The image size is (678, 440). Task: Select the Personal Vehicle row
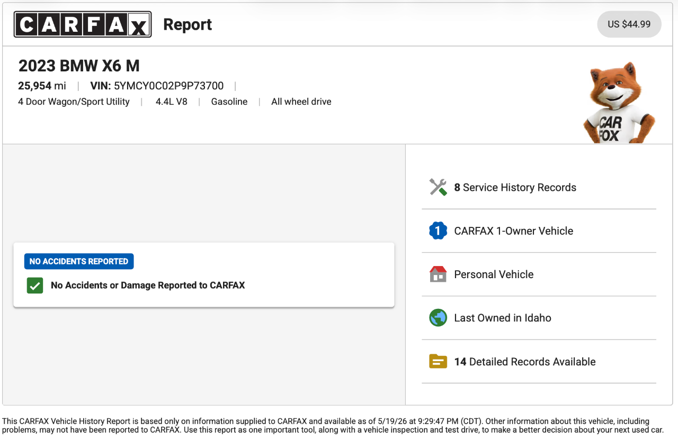click(x=539, y=274)
